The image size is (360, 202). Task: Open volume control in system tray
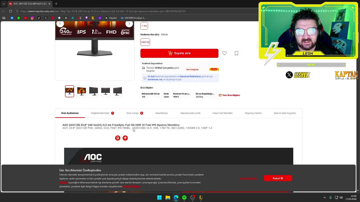point(341,198)
